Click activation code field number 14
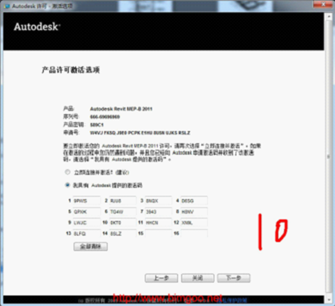335x306 pixels. click(123, 233)
